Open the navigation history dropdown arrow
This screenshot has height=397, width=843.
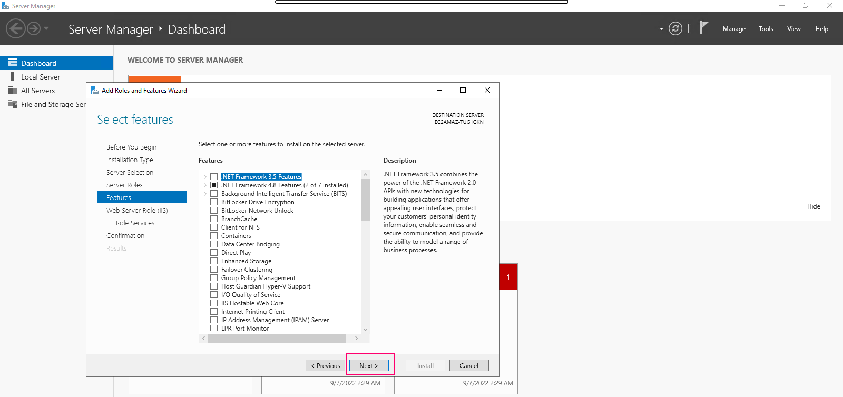[46, 28]
